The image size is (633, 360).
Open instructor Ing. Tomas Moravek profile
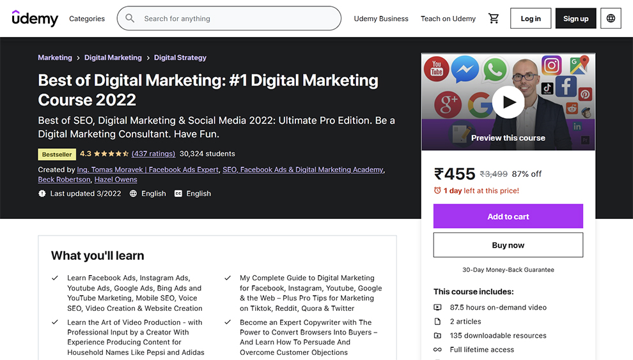click(x=148, y=170)
